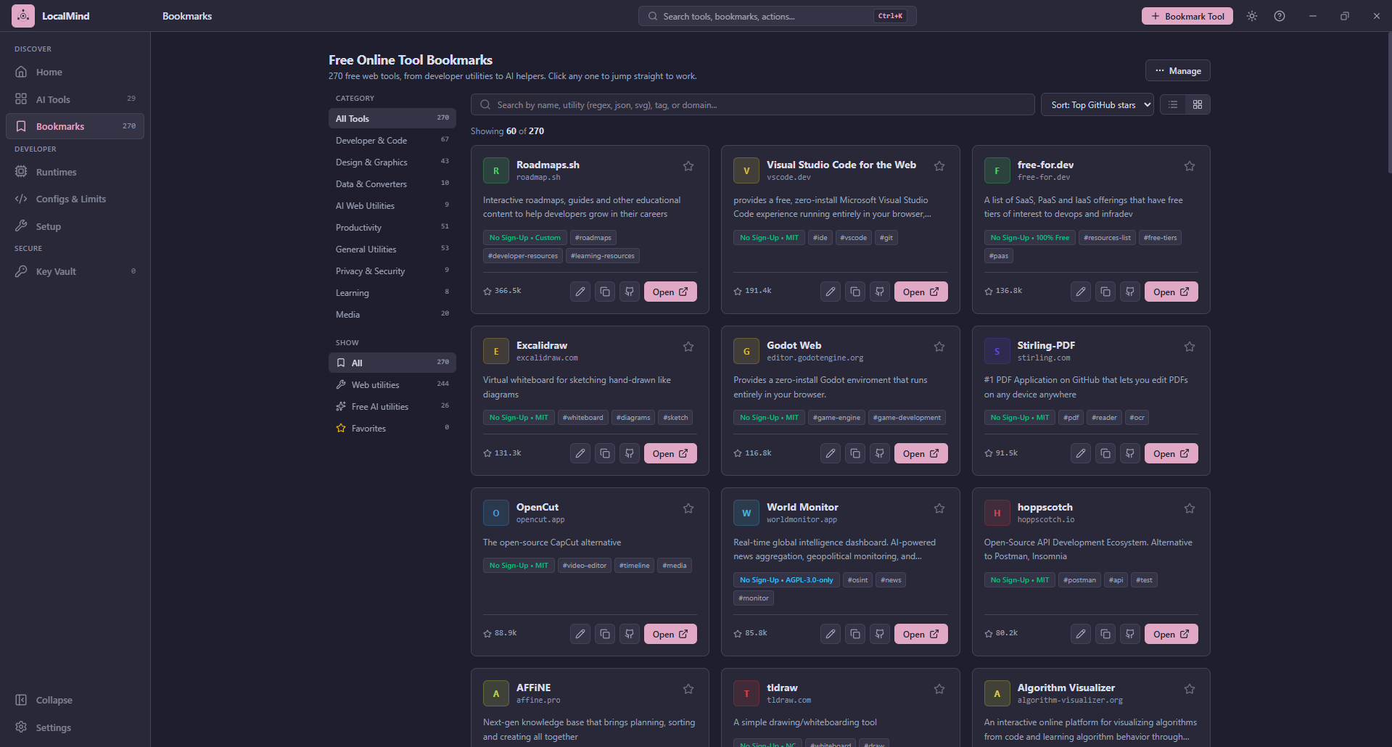Star the hoppscotch bookmark

1190,508
